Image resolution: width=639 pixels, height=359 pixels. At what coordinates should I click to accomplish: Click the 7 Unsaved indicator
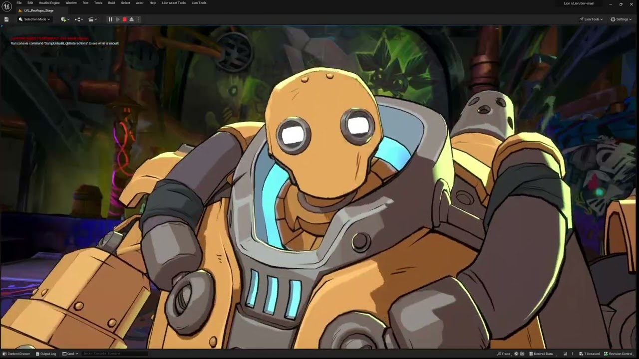pyautogui.click(x=589, y=354)
